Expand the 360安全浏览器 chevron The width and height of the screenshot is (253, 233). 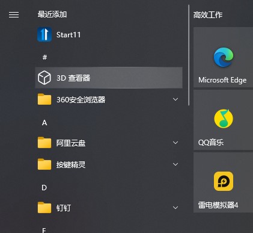pyautogui.click(x=175, y=99)
